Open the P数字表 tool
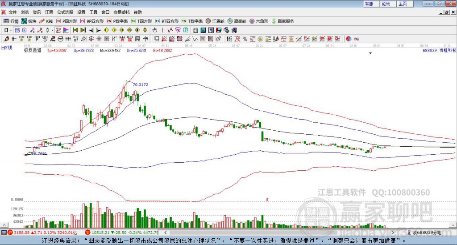 tap(117, 21)
